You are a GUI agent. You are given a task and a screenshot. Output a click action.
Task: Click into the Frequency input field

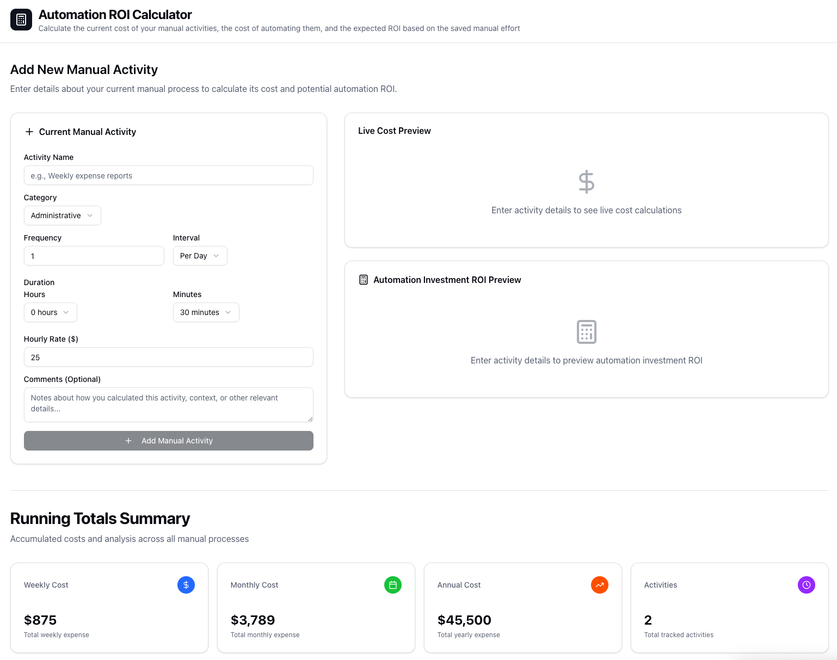94,256
